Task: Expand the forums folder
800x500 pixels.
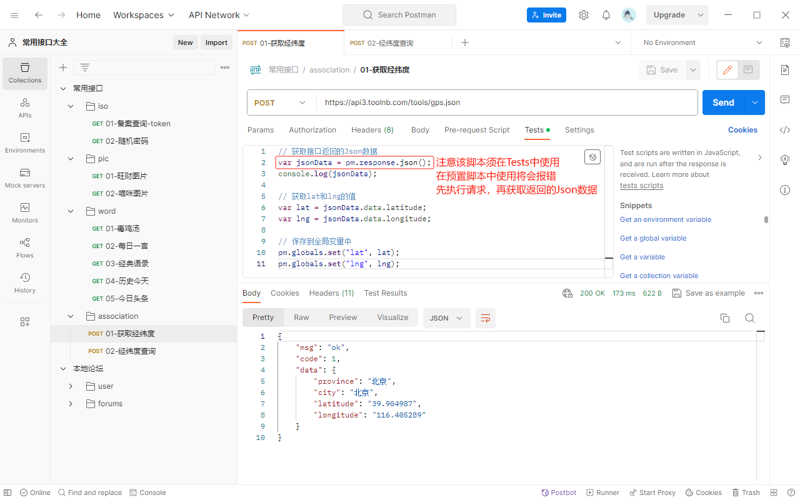Action: (x=71, y=404)
